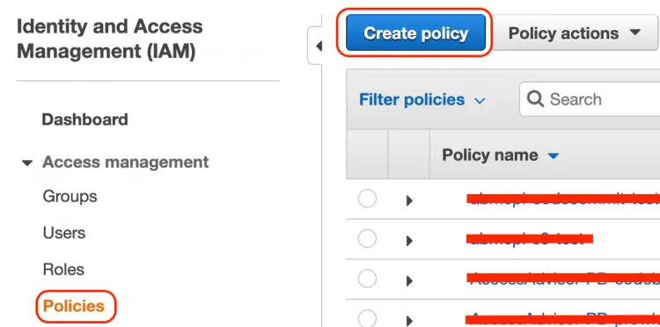Click the Policy name sort arrow
The height and width of the screenshot is (327, 660).
pos(554,156)
